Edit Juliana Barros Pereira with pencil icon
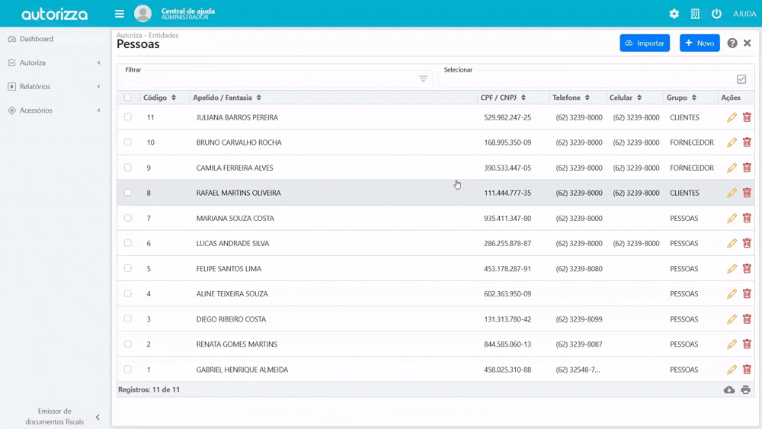Image resolution: width=762 pixels, height=429 pixels. coord(732,117)
